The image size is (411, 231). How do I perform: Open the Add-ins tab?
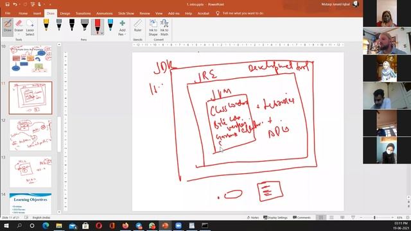[173, 13]
